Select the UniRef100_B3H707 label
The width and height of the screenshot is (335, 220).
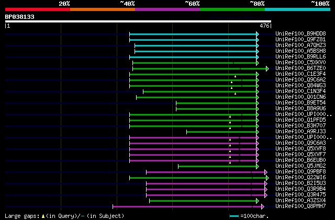pyautogui.click(x=300, y=126)
